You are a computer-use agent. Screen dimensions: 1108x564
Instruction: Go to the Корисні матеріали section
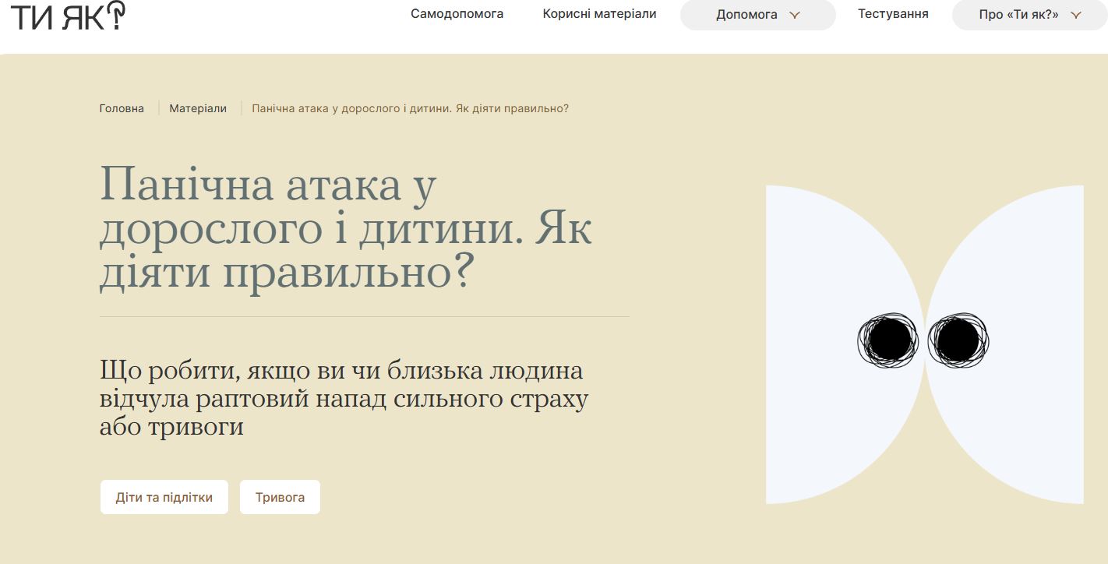coord(599,14)
